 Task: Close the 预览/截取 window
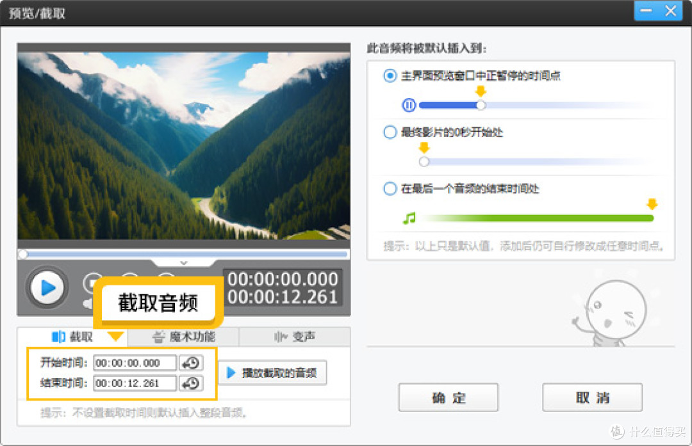[670, 11]
